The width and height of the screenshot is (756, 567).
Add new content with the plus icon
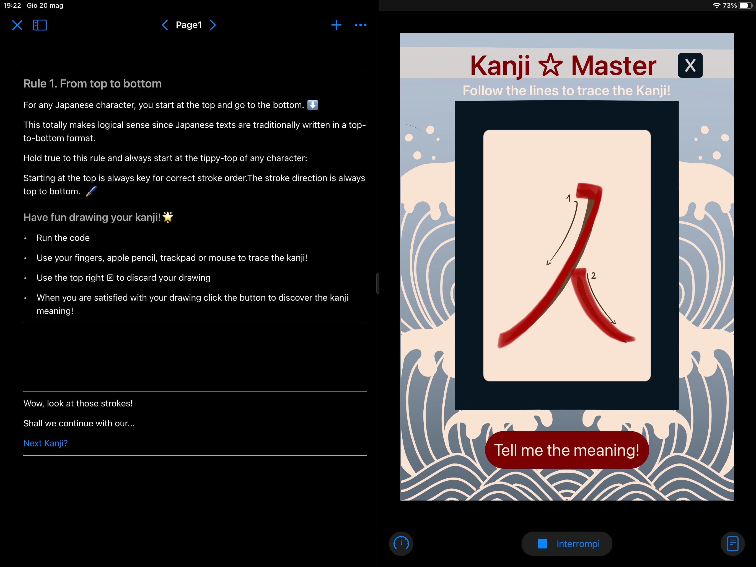click(336, 25)
